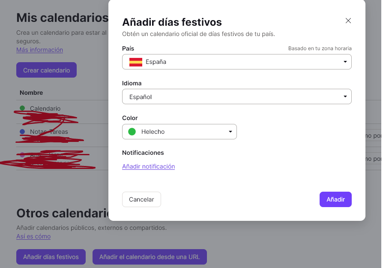This screenshot has height=268, width=383.
Task: Click the Spain flag icon
Action: pos(135,62)
